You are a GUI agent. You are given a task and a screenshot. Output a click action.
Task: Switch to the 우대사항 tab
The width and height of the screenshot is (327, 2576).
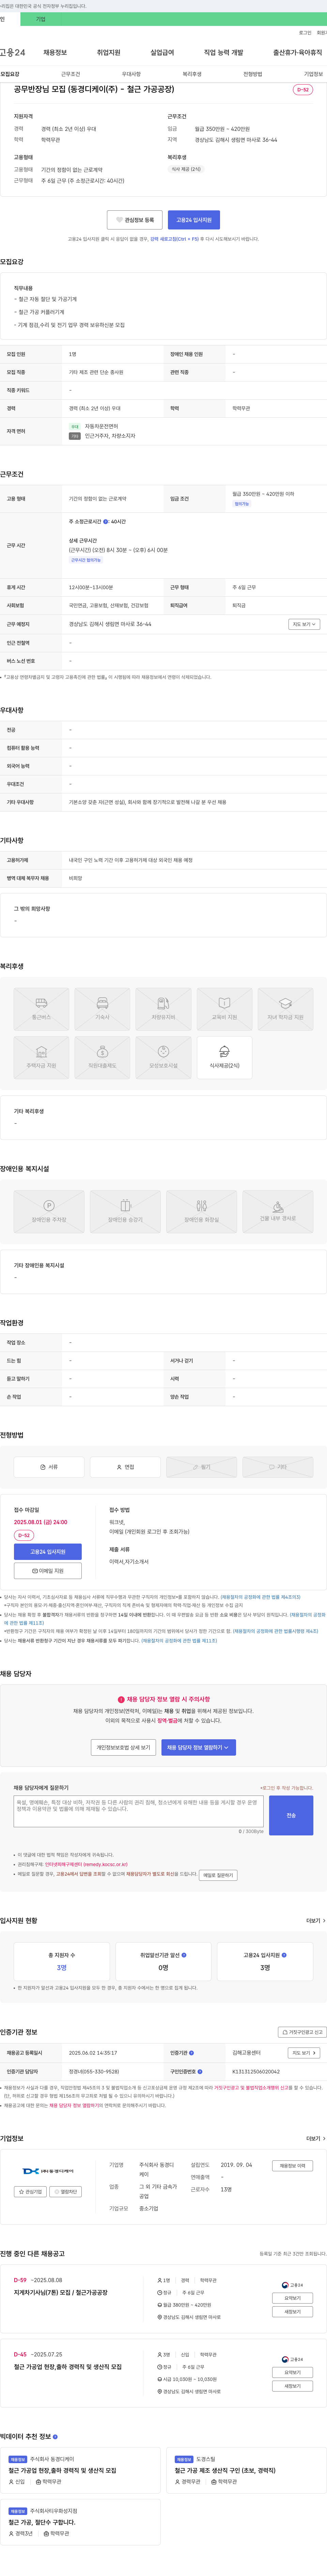tap(131, 74)
